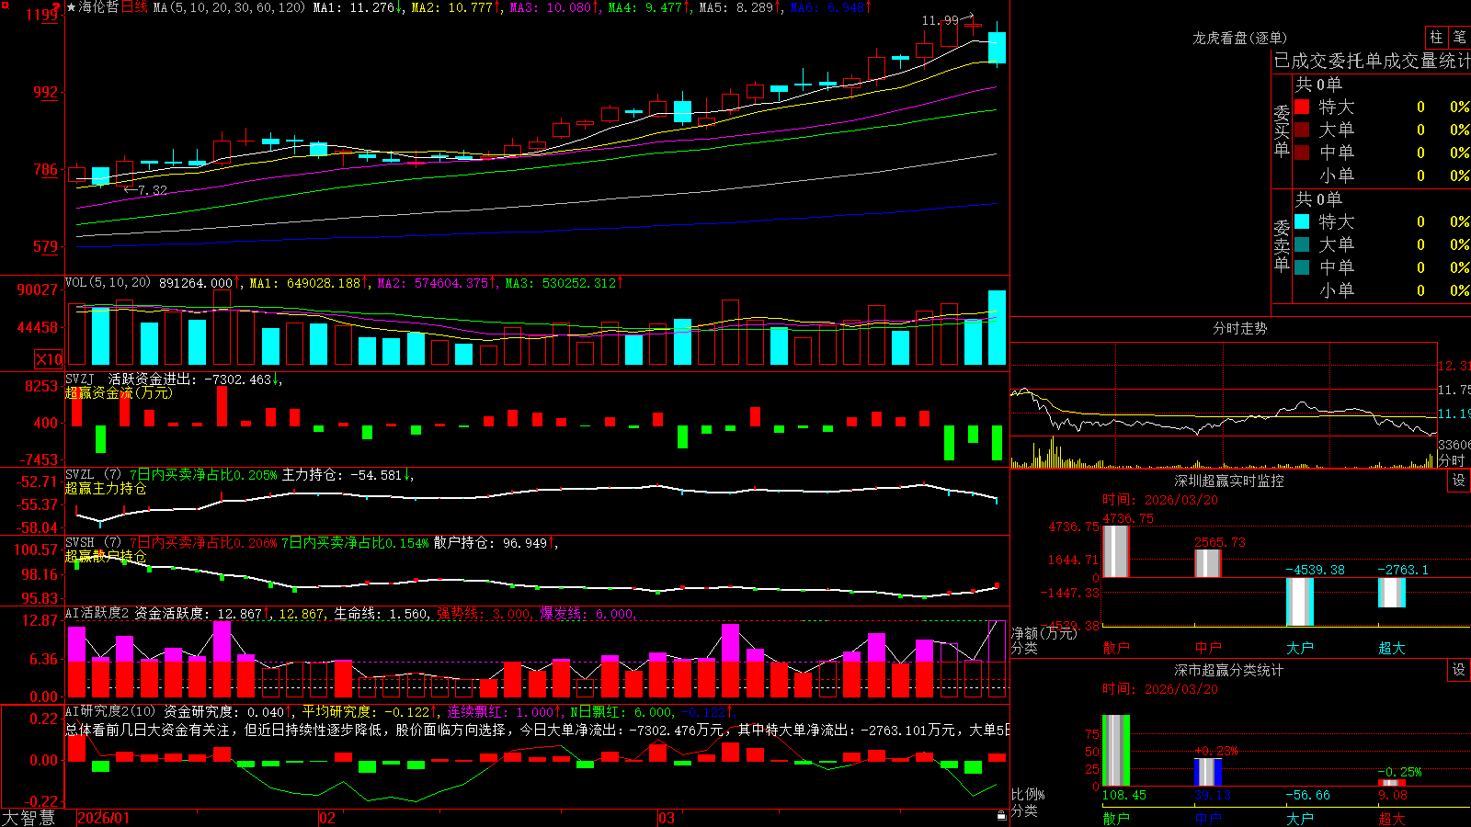The width and height of the screenshot is (1471, 827).
Task: Click 散户 label in 深圳超赢实时监控 chart
Action: tap(1115, 648)
